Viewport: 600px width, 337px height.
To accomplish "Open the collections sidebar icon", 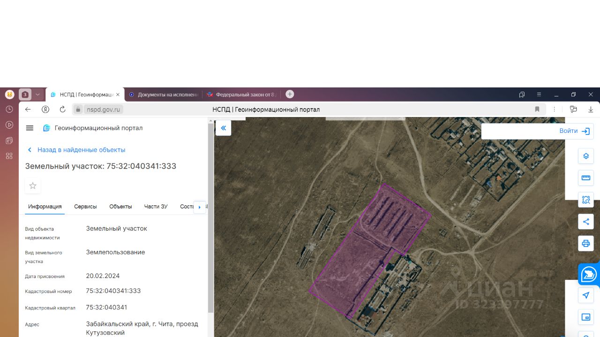I will pos(9,140).
